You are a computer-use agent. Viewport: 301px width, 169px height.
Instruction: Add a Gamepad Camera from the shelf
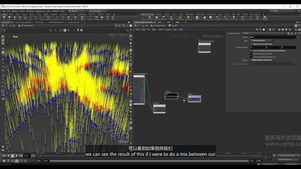pyautogui.click(x=265, y=18)
